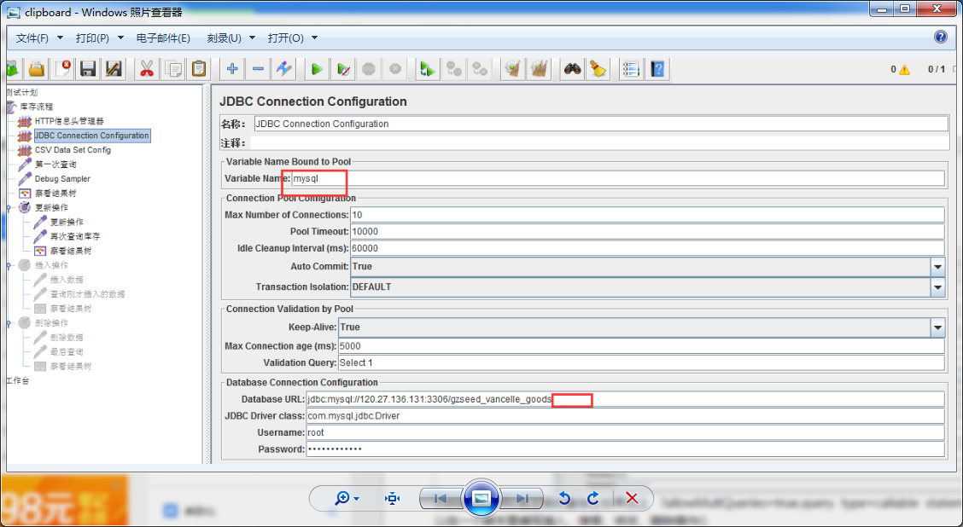Click Save As icon (floppy with pencil)
The height and width of the screenshot is (527, 963).
(114, 69)
